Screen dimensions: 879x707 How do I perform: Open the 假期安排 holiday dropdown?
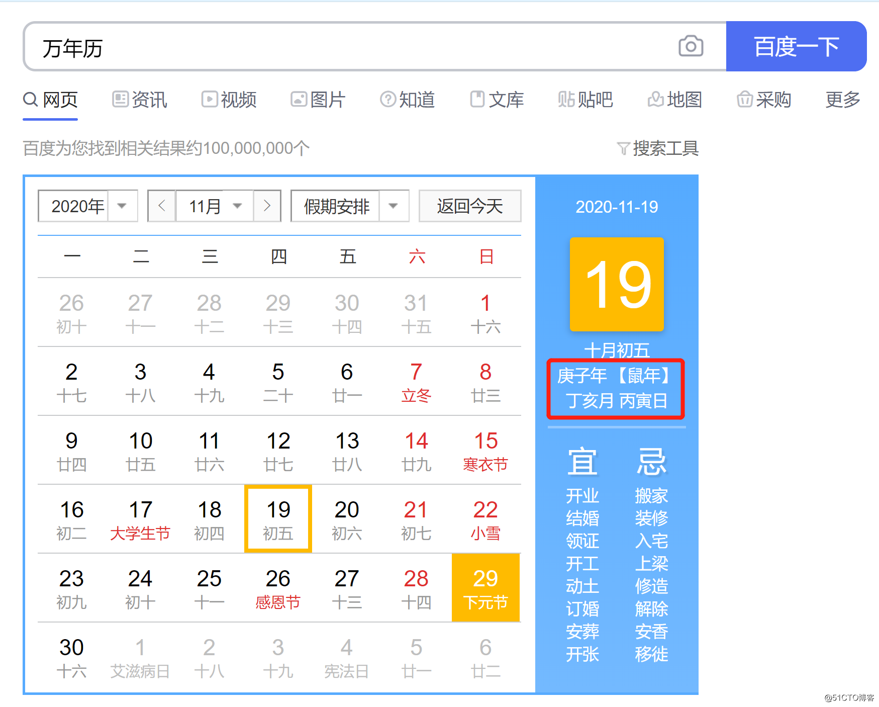point(350,206)
